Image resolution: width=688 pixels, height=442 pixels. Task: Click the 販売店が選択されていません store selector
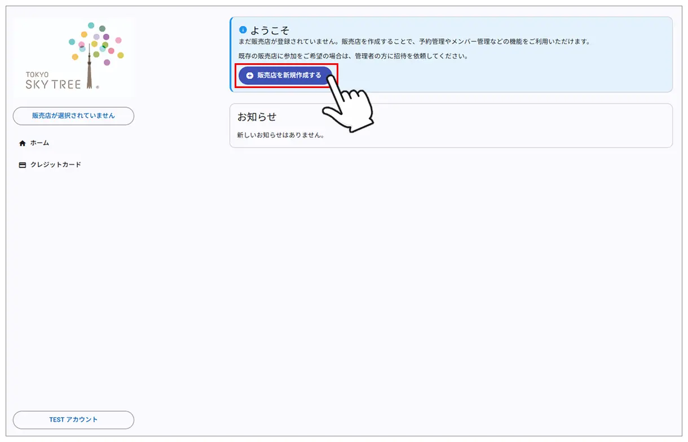(73, 116)
